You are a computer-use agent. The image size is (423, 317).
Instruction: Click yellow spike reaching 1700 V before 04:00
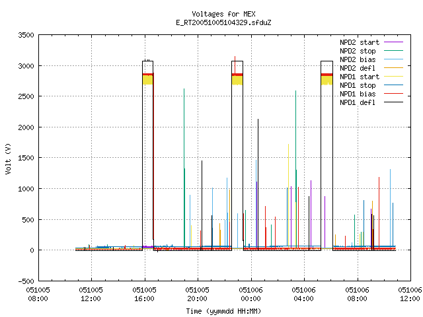tap(288, 195)
